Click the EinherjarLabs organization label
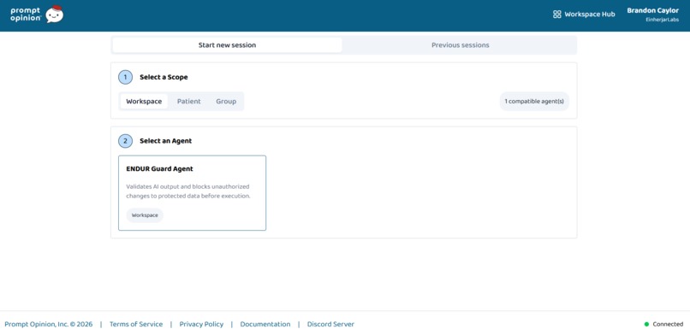Image resolution: width=690 pixels, height=335 pixels. (663, 21)
